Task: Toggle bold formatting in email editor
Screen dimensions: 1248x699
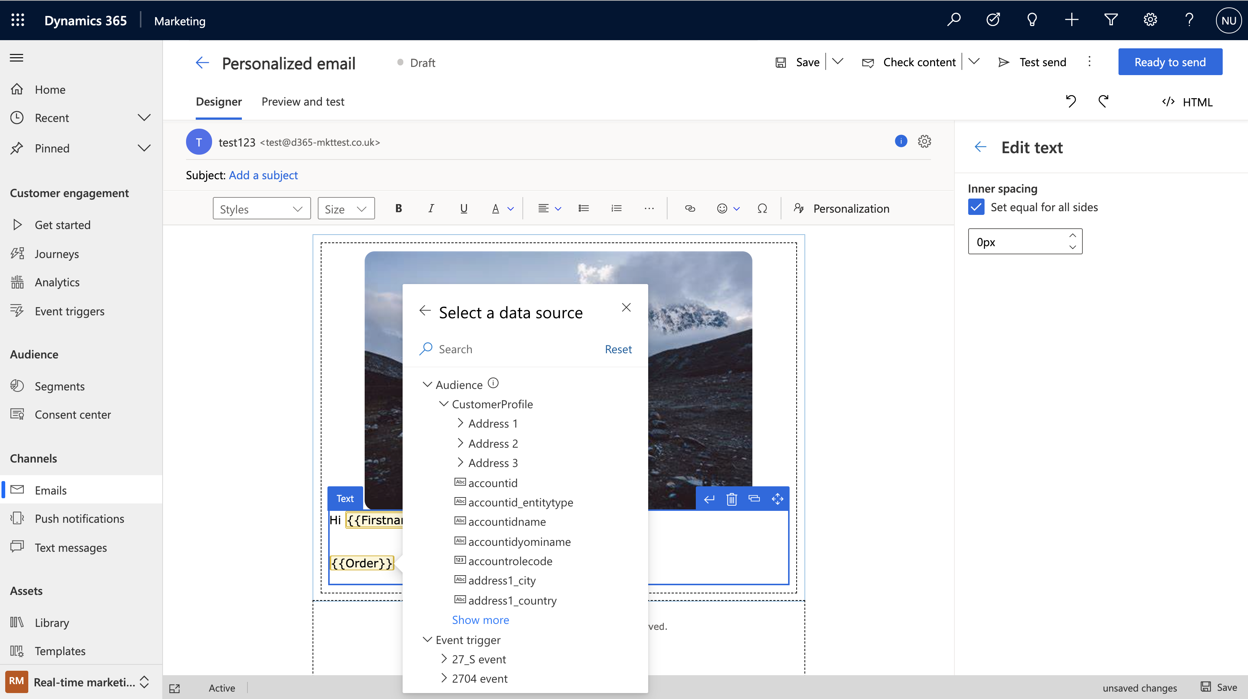Action: pos(397,208)
